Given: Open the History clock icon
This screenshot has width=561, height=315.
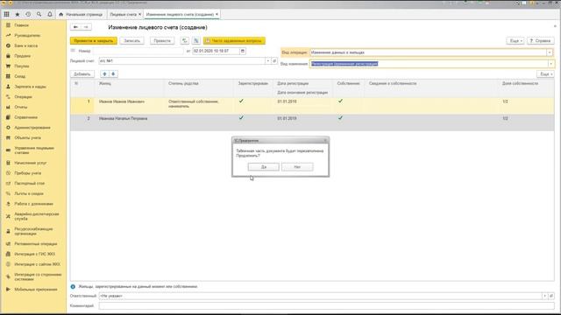Looking at the screenshot, I should click(28, 14).
